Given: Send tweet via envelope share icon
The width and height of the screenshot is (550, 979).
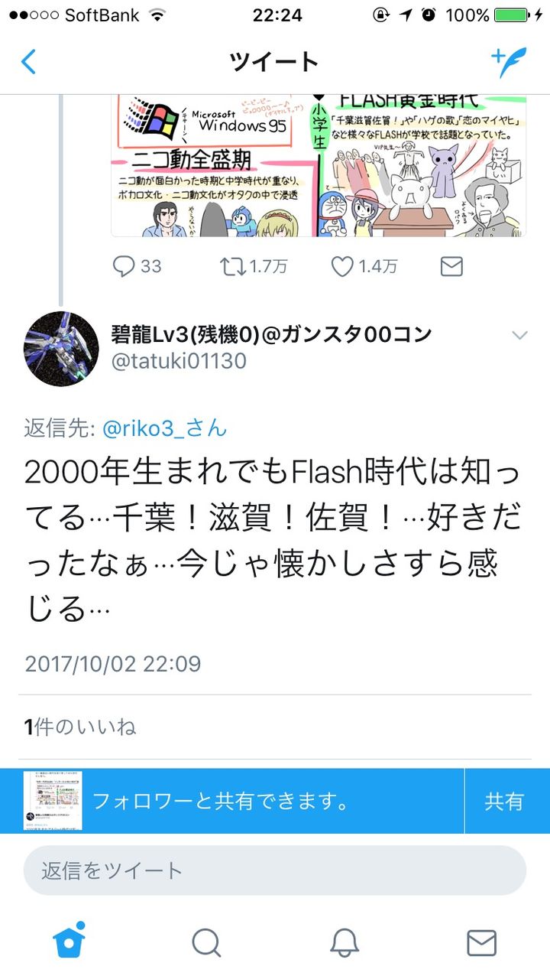Looking at the screenshot, I should tap(451, 266).
